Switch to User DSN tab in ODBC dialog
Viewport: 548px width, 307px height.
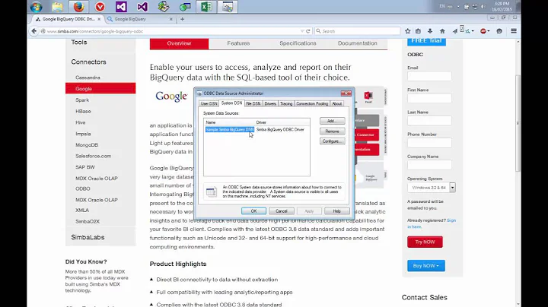tap(209, 103)
